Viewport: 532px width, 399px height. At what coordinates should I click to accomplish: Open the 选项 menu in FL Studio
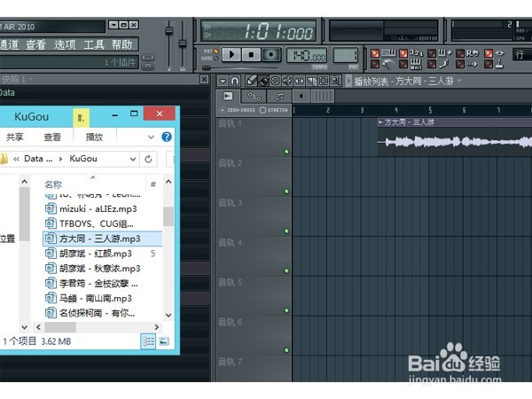pyautogui.click(x=65, y=44)
